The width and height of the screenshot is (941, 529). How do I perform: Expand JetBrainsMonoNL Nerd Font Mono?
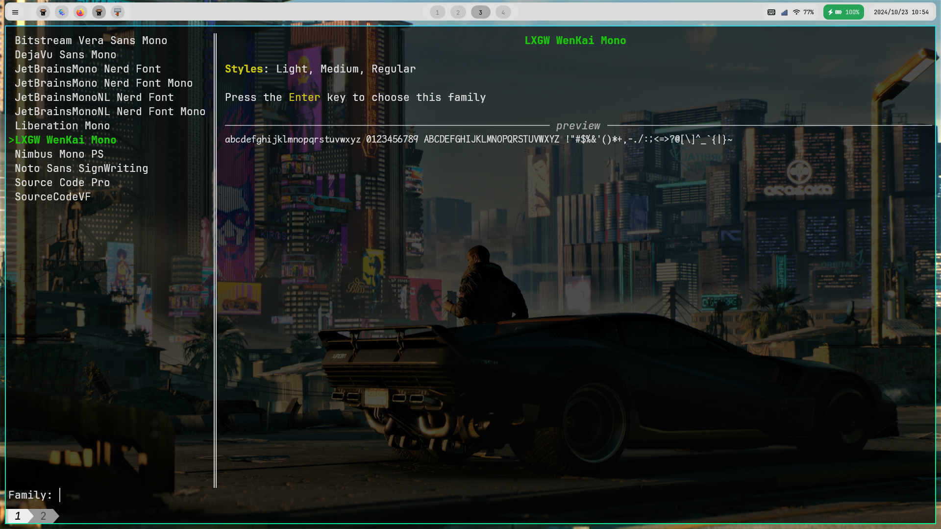pyautogui.click(x=110, y=111)
